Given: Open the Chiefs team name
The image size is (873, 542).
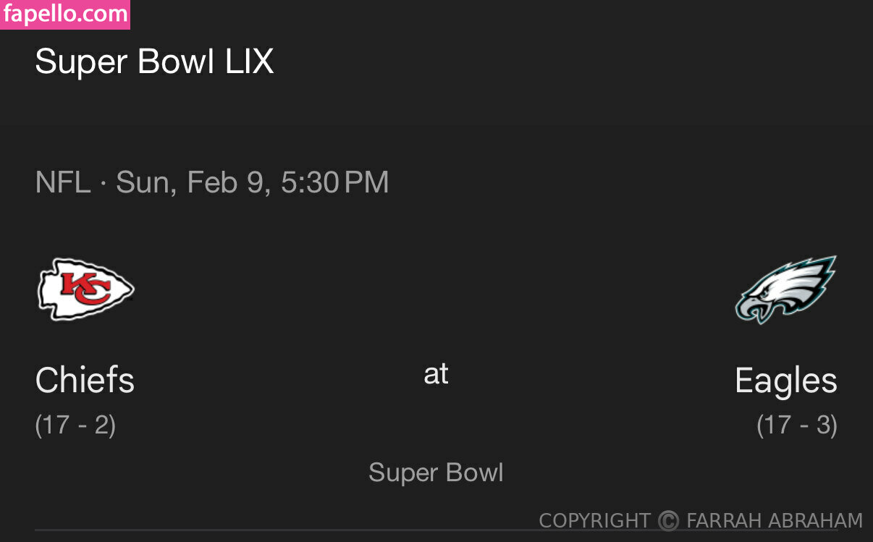Looking at the screenshot, I should [85, 381].
